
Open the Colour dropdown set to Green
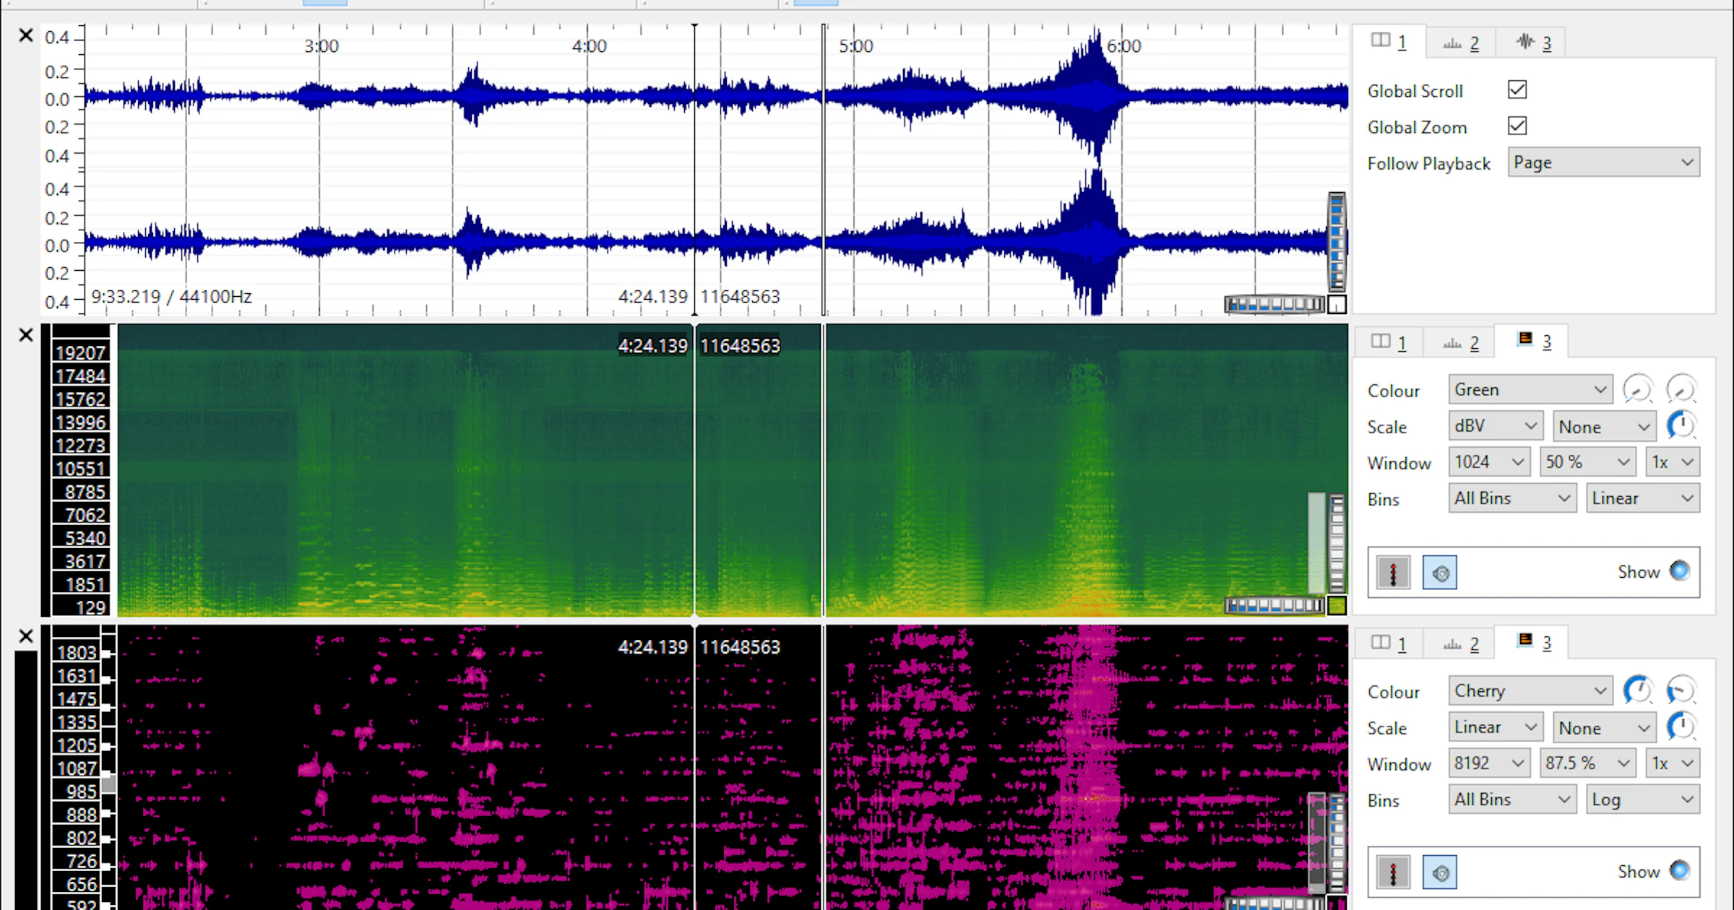[1530, 390]
